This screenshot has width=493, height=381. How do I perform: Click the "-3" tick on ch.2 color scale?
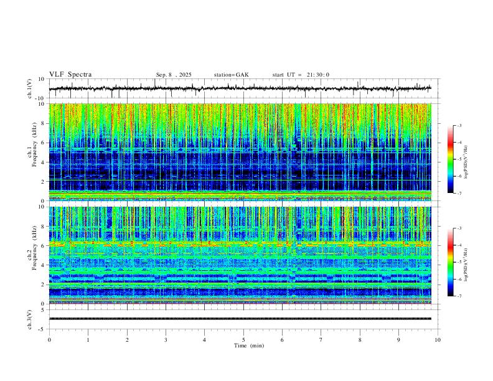point(459,228)
